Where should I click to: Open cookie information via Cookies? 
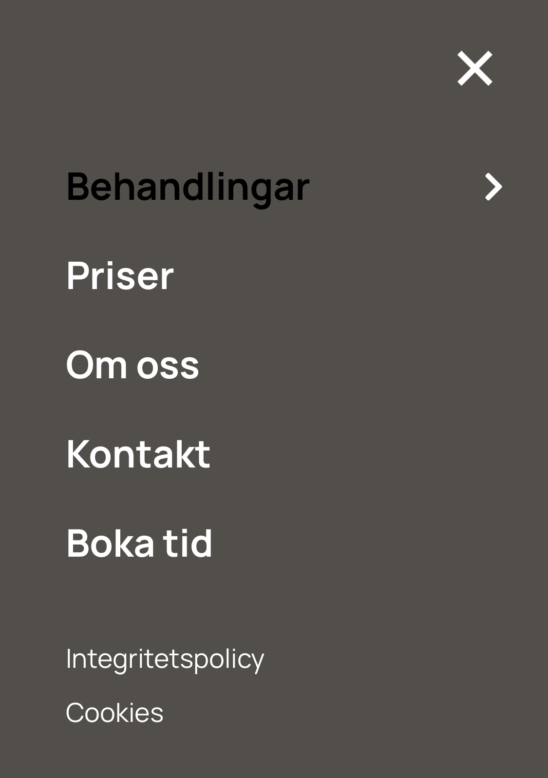coord(114,713)
